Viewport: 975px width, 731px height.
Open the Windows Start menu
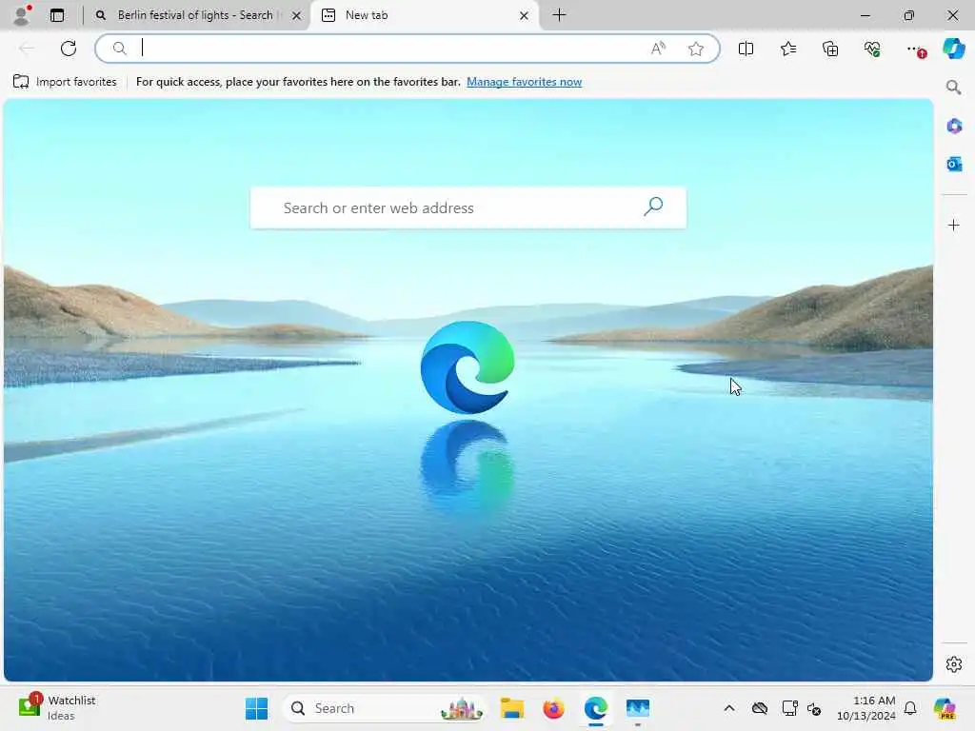click(256, 708)
